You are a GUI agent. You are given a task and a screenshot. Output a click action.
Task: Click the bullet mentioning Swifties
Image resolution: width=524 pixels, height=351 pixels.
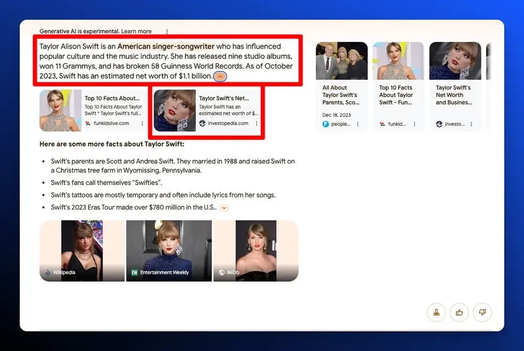pos(106,183)
